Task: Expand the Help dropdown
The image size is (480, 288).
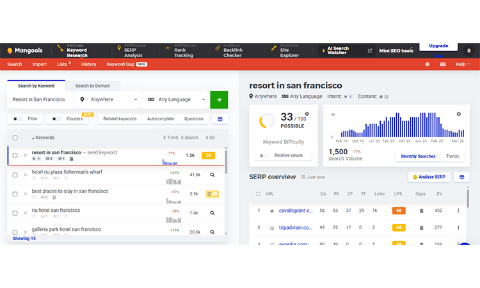Action: click(463, 64)
